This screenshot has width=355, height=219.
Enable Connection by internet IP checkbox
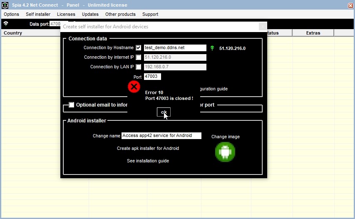138,57
